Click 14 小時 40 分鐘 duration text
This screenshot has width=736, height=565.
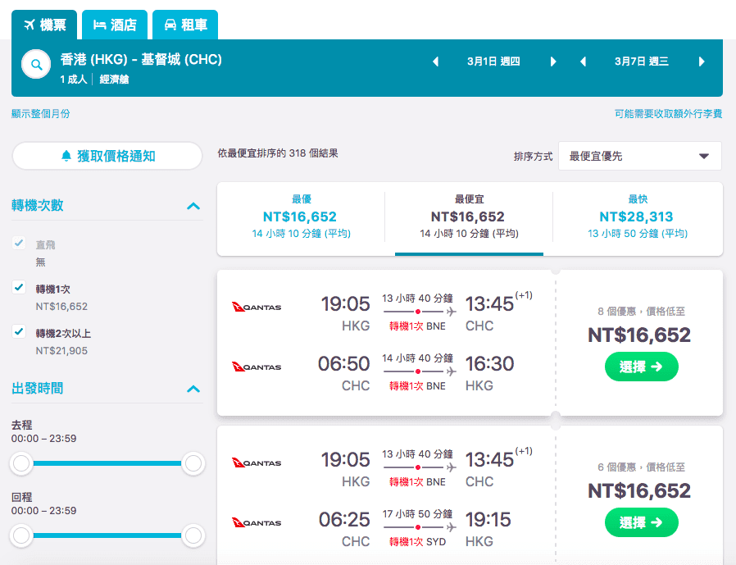(417, 358)
